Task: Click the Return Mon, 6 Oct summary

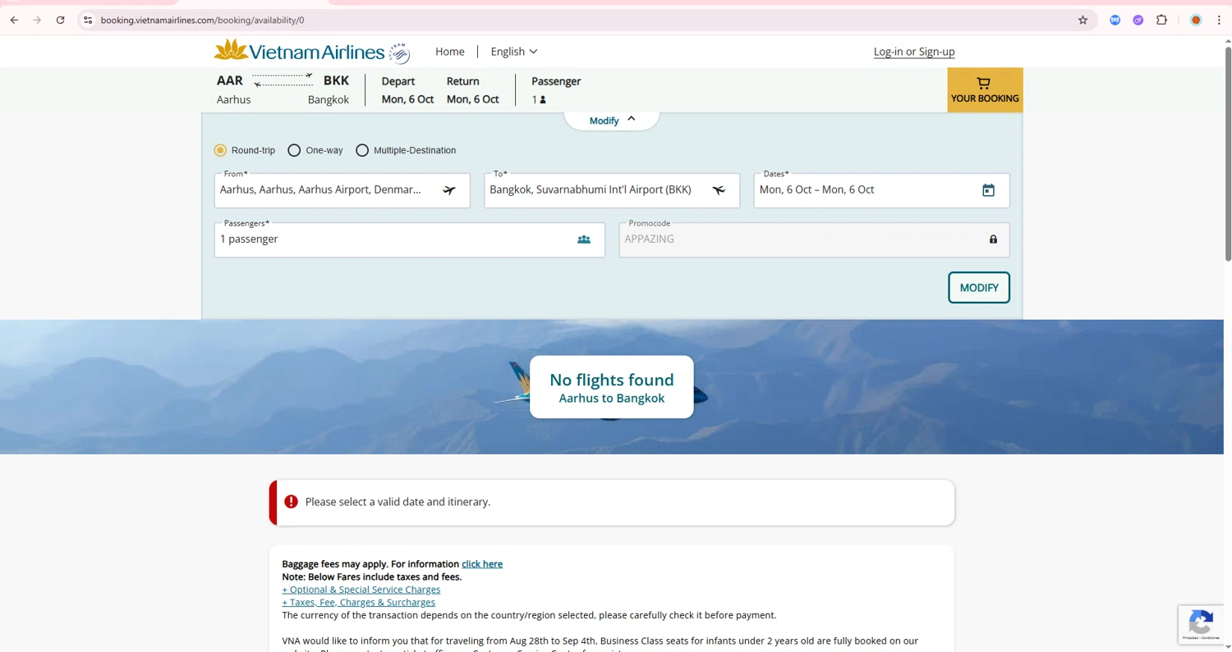Action: pos(473,90)
